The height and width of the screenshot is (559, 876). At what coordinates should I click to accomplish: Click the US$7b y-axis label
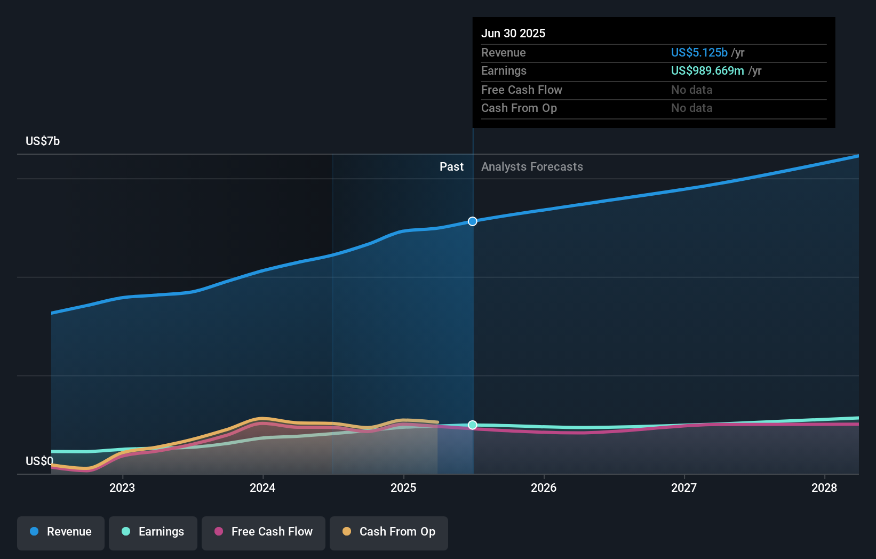[43, 141]
